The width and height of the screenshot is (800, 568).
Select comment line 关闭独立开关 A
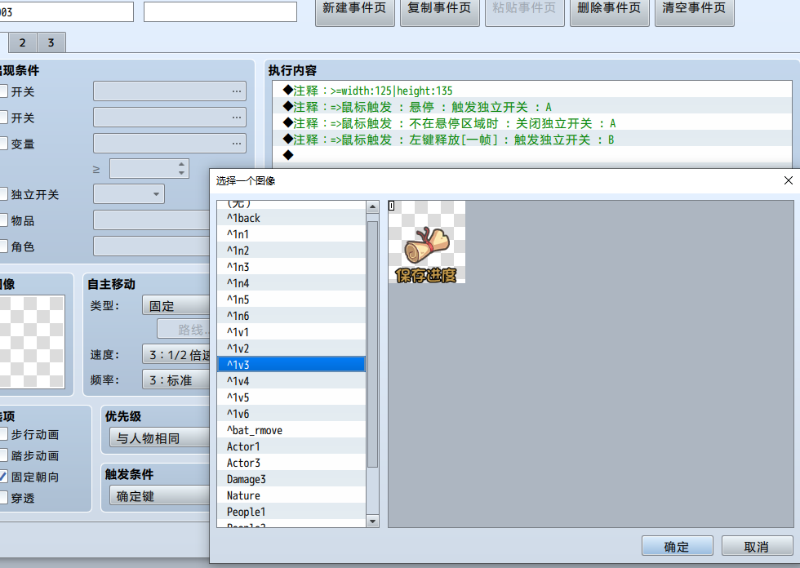tap(532, 123)
